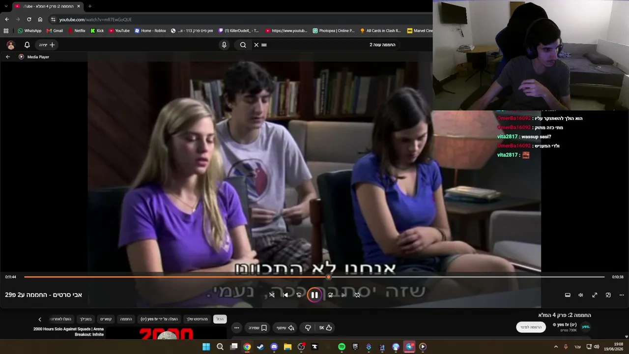The width and height of the screenshot is (629, 354).
Task: Click the YouTube create button
Action: click(x=47, y=45)
